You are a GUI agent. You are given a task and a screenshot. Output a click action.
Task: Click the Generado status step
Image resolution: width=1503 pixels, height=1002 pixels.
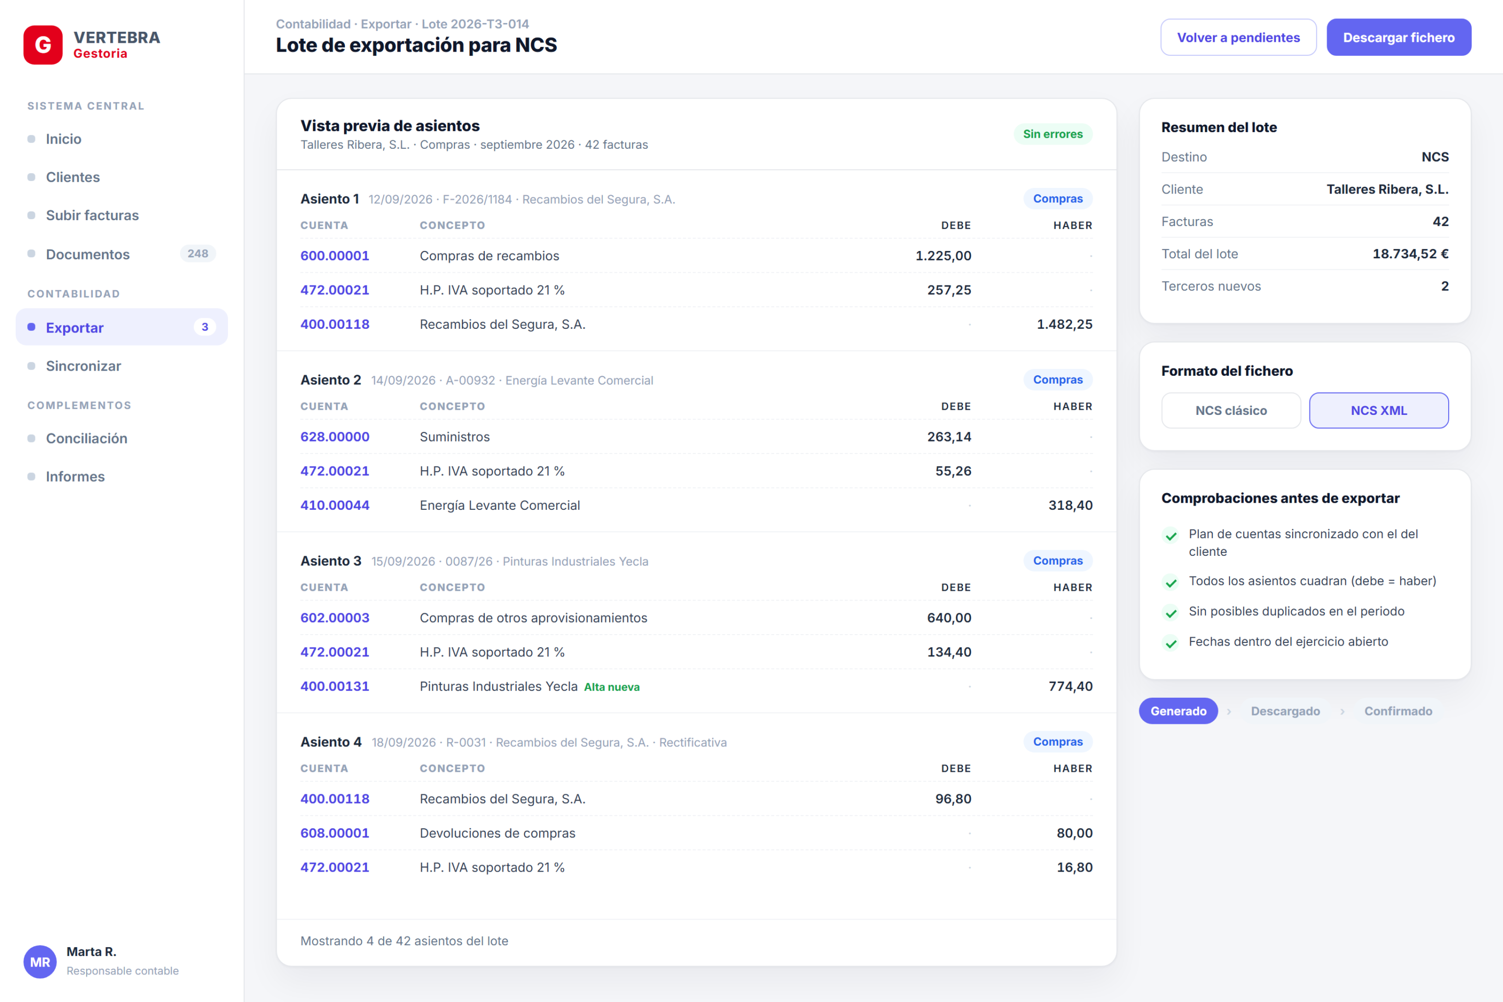point(1178,711)
